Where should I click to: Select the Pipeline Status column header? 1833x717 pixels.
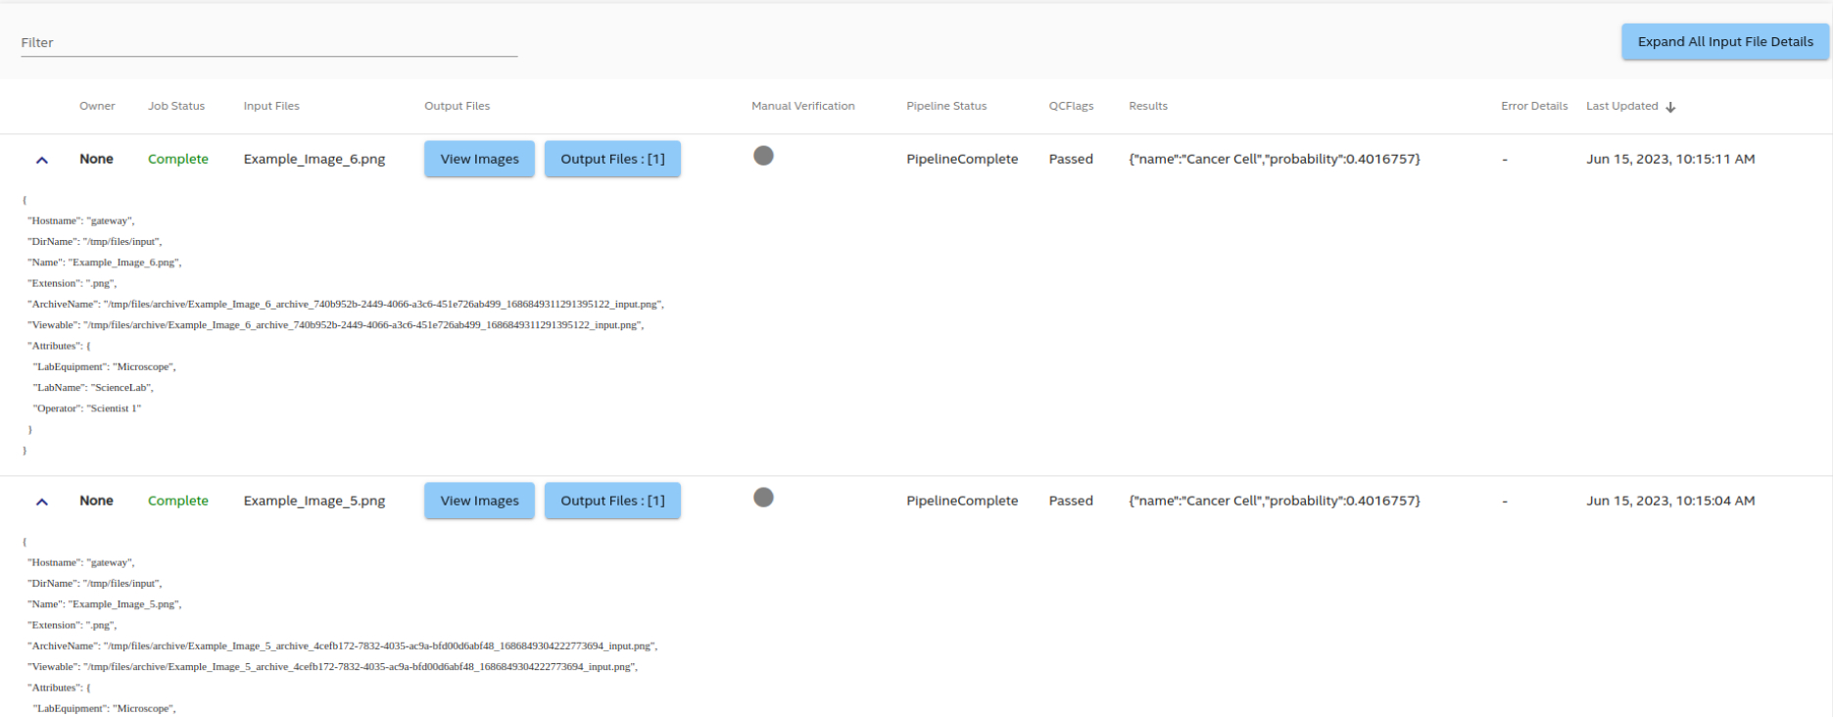click(x=945, y=106)
